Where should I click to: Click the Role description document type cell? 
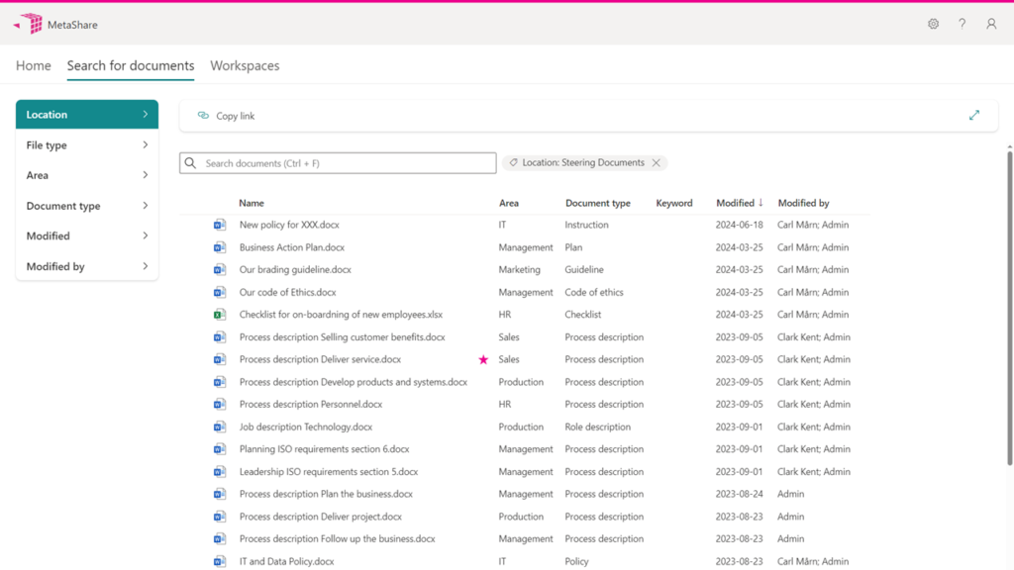click(x=597, y=427)
